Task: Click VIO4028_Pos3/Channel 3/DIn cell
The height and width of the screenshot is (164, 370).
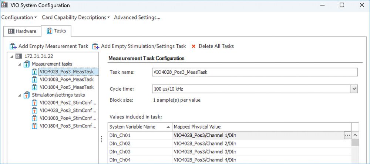Action: pyautogui.click(x=262, y=152)
